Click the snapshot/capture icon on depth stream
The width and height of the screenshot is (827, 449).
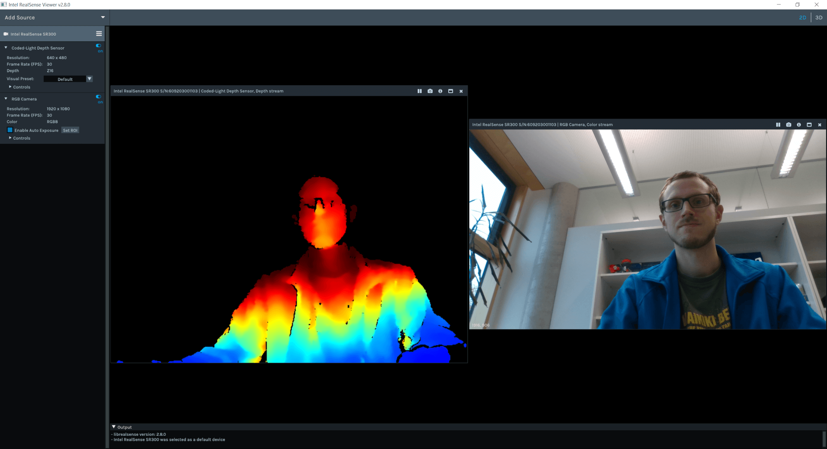tap(430, 91)
